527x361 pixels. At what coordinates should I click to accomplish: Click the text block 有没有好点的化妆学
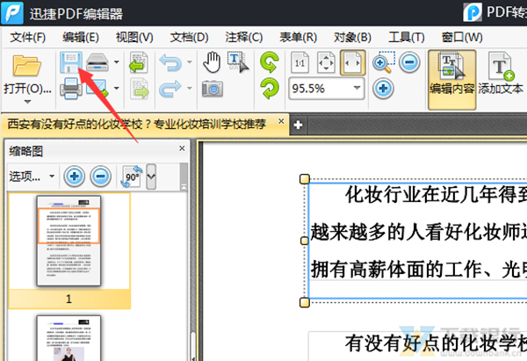tap(436, 343)
